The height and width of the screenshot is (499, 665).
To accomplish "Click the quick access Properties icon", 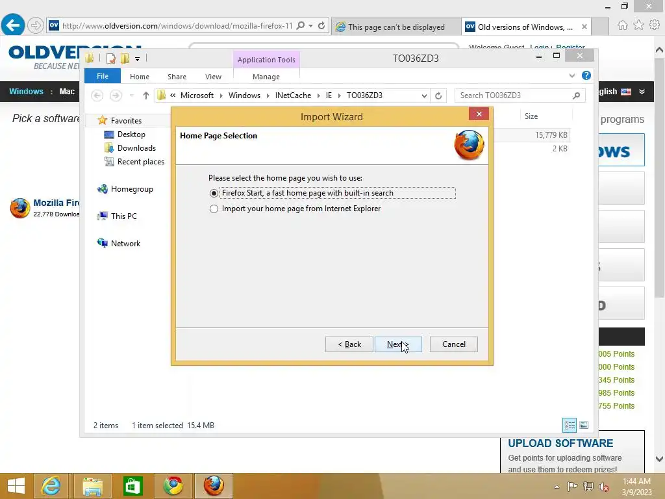I will pyautogui.click(x=110, y=58).
